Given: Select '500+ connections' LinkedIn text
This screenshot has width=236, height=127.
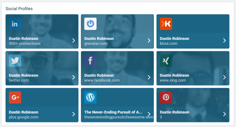Looking at the screenshot, I should coord(25,43).
